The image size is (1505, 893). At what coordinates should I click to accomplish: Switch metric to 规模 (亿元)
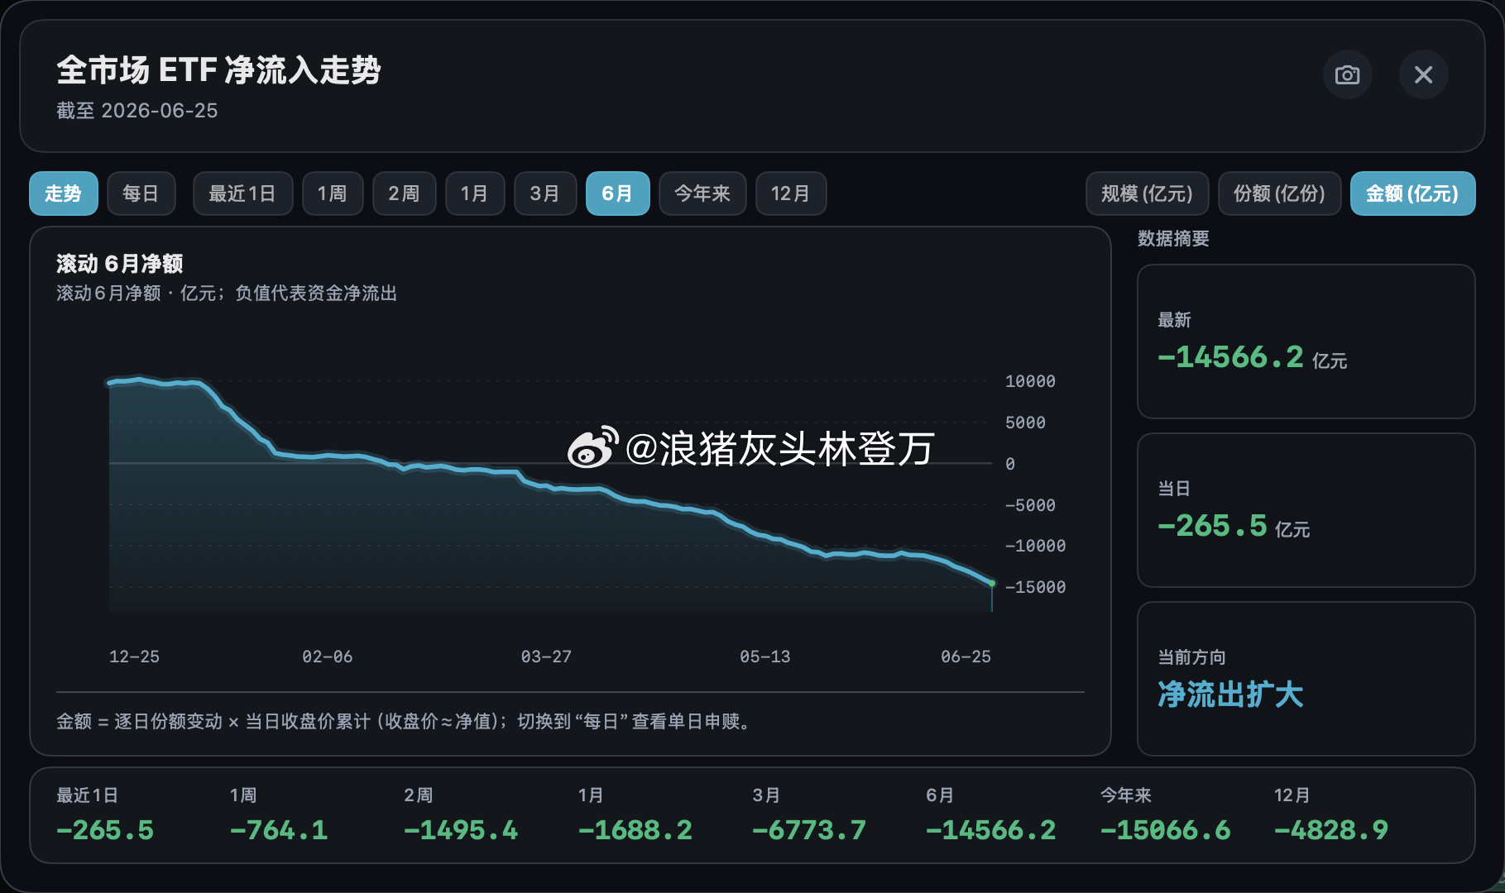click(x=1147, y=193)
